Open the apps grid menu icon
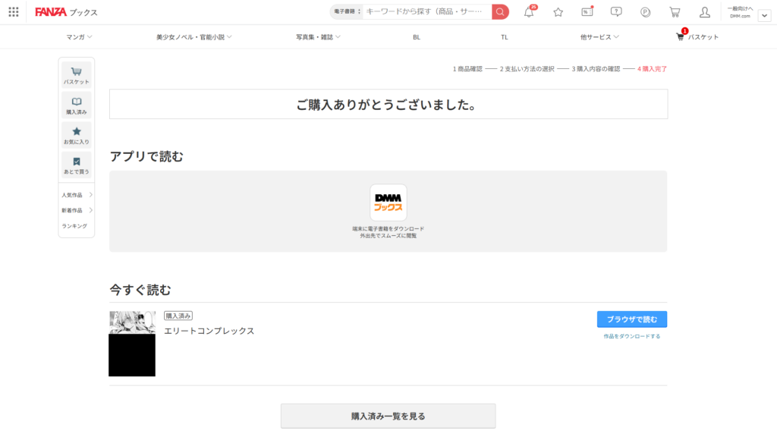The width and height of the screenshot is (777, 443). 14,12
